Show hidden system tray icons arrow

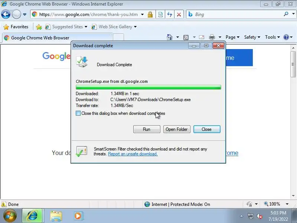[242, 216]
